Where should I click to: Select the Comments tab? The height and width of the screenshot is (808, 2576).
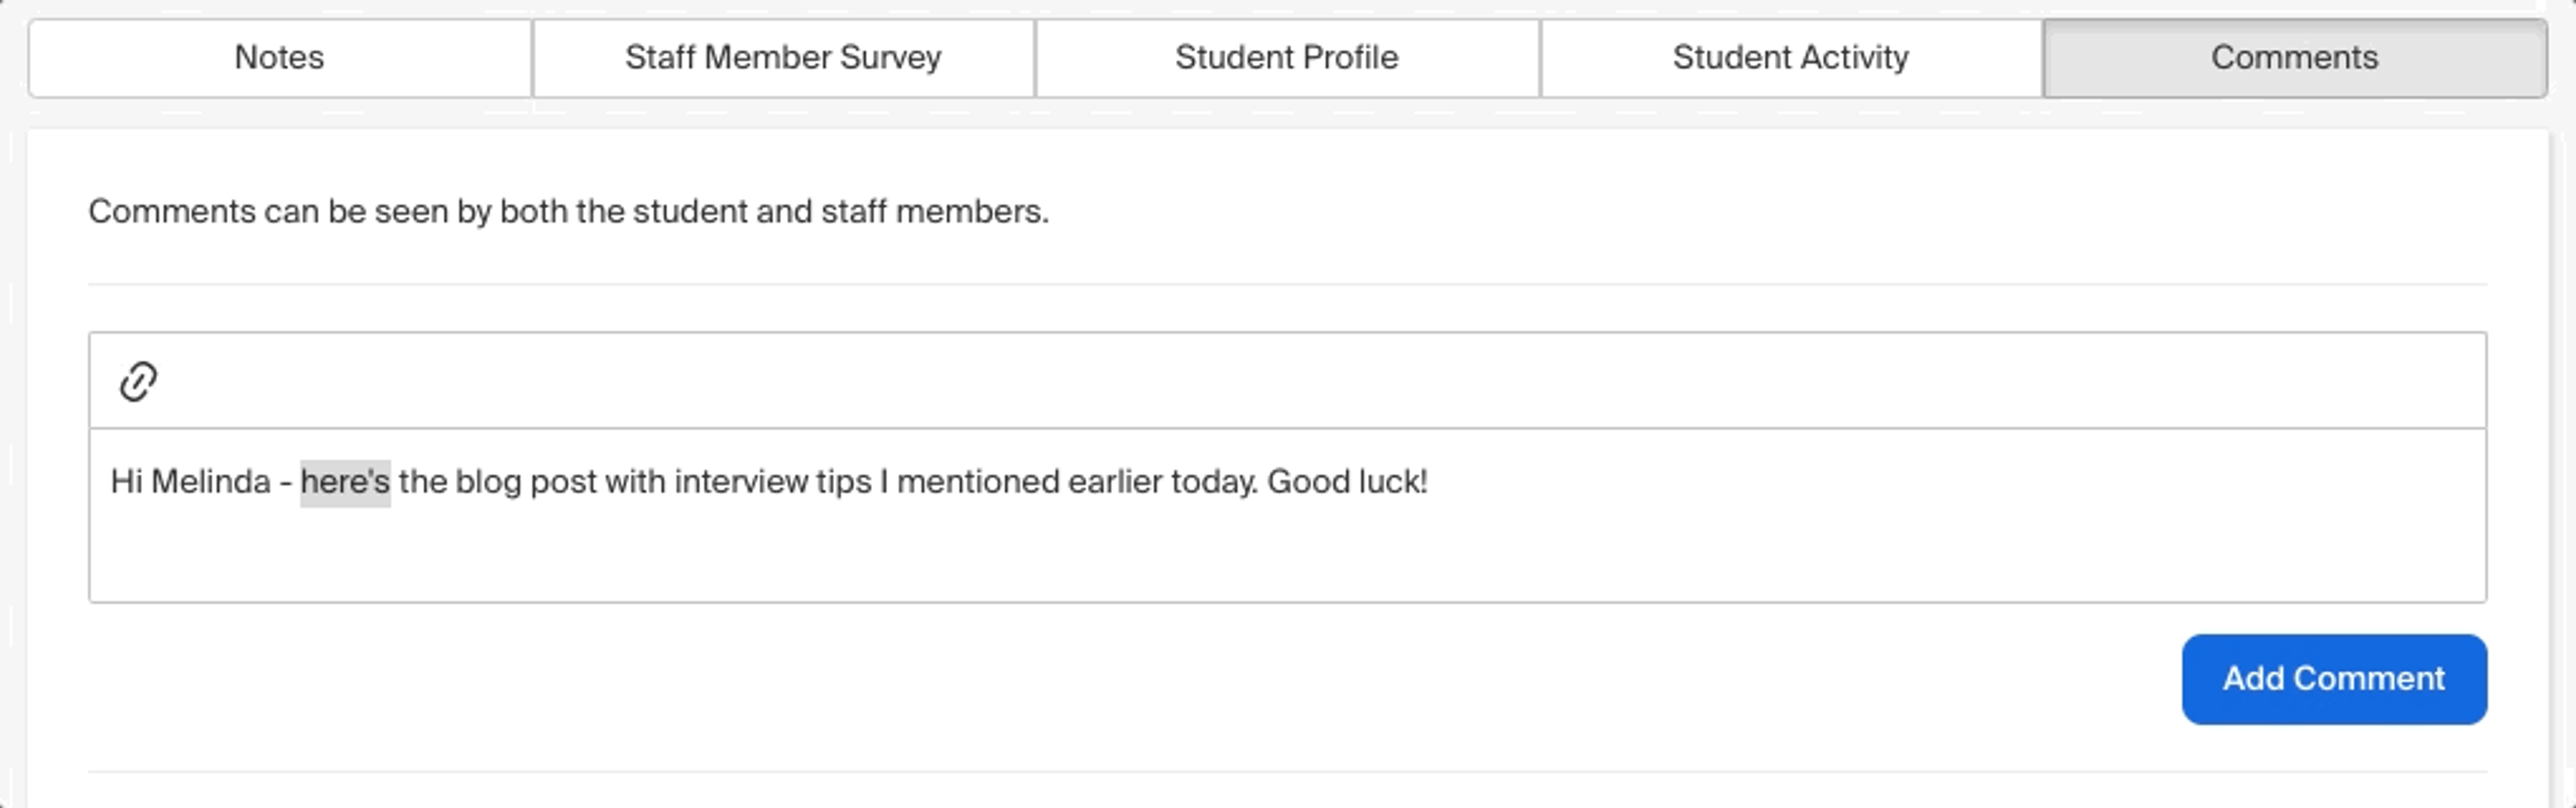(x=2294, y=58)
